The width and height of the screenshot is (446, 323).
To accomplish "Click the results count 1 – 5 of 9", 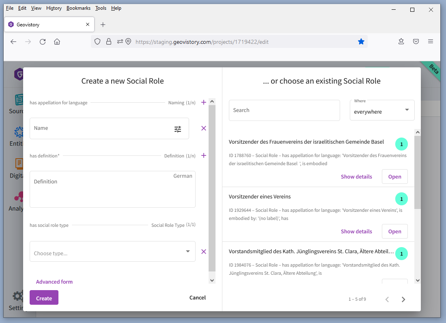I will pyautogui.click(x=357, y=299).
